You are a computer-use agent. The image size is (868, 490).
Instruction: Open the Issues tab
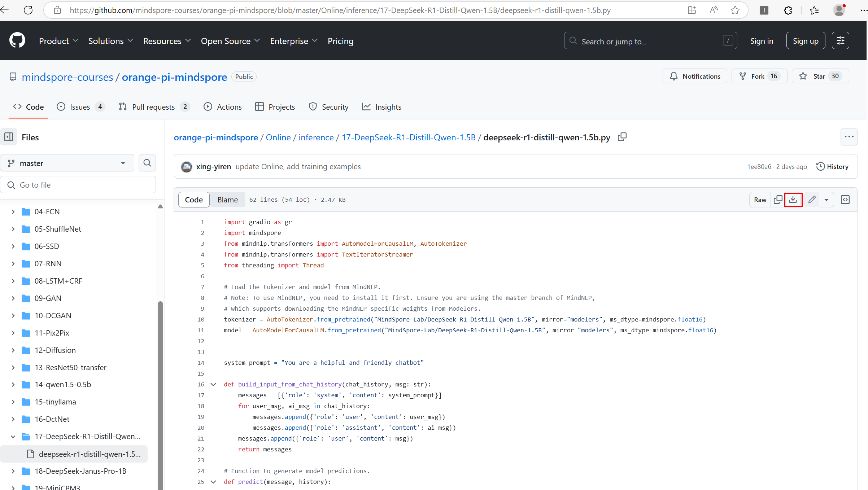pos(81,107)
